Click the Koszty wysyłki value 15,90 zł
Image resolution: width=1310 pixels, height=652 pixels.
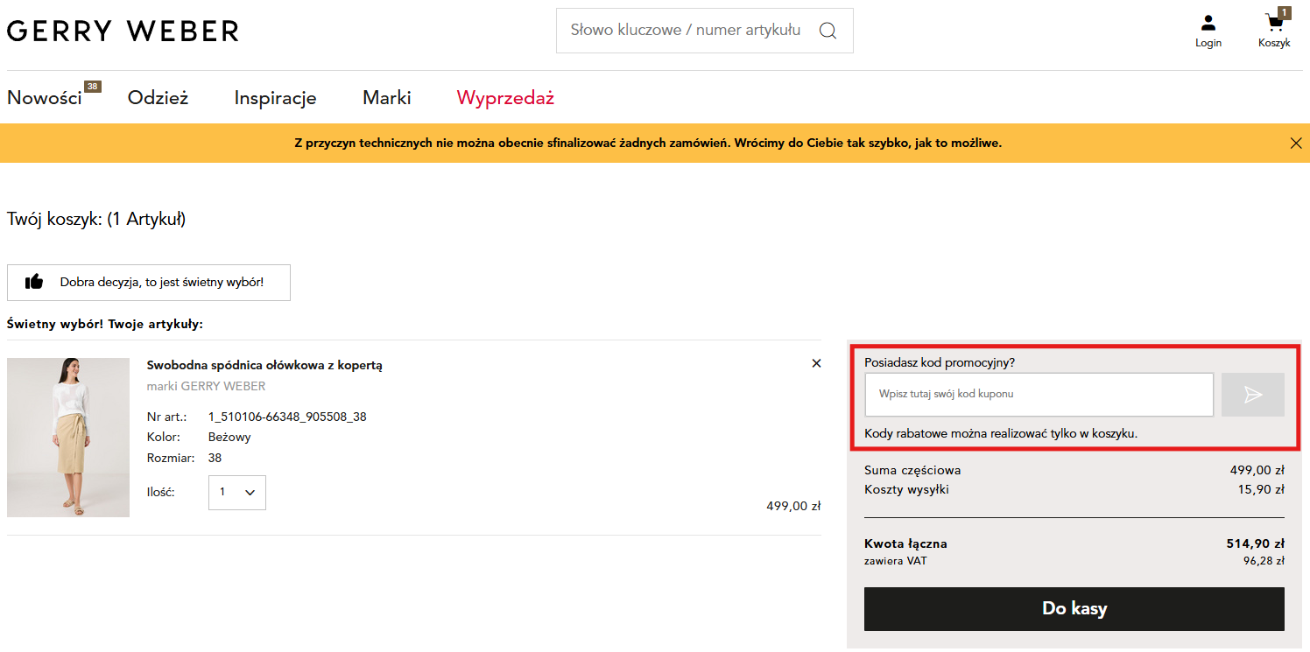[x=1261, y=489]
